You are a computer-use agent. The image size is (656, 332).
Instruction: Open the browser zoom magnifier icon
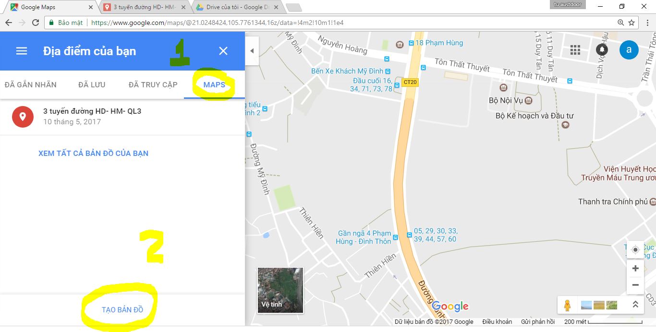click(x=620, y=23)
